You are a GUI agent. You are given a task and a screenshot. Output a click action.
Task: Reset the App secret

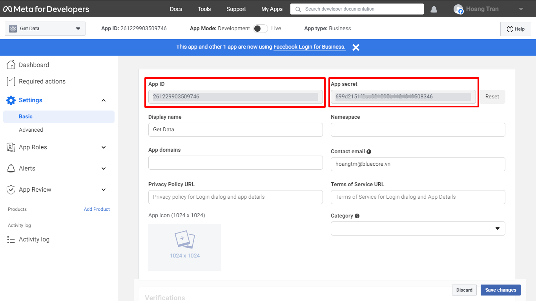pos(492,97)
